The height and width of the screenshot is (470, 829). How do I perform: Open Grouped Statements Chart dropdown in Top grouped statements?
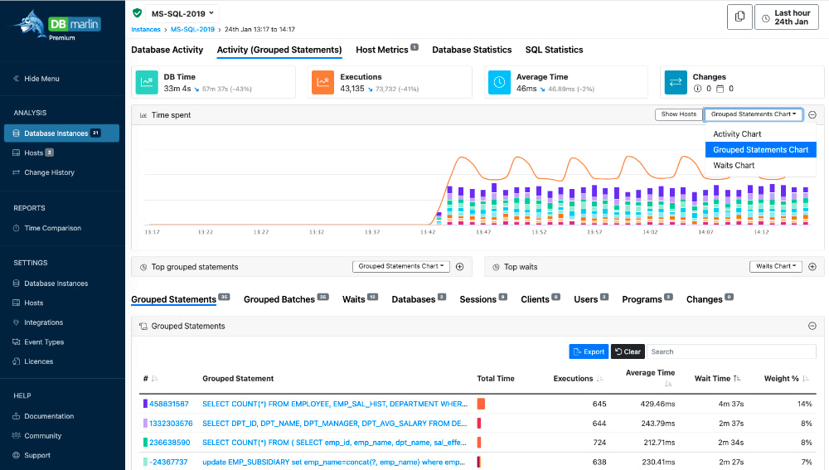point(401,266)
